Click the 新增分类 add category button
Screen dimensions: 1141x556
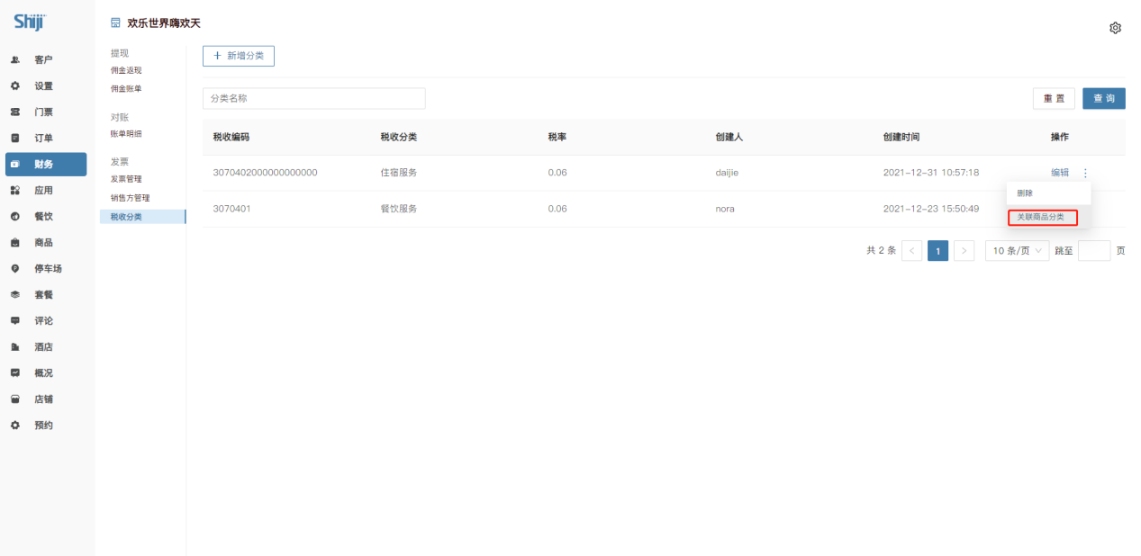click(239, 56)
